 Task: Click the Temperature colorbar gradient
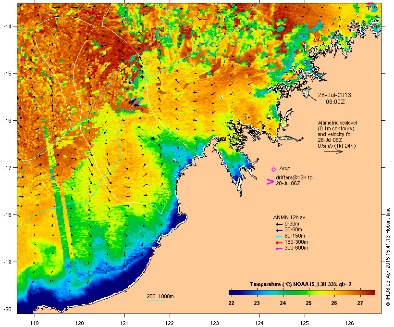tap(302, 292)
